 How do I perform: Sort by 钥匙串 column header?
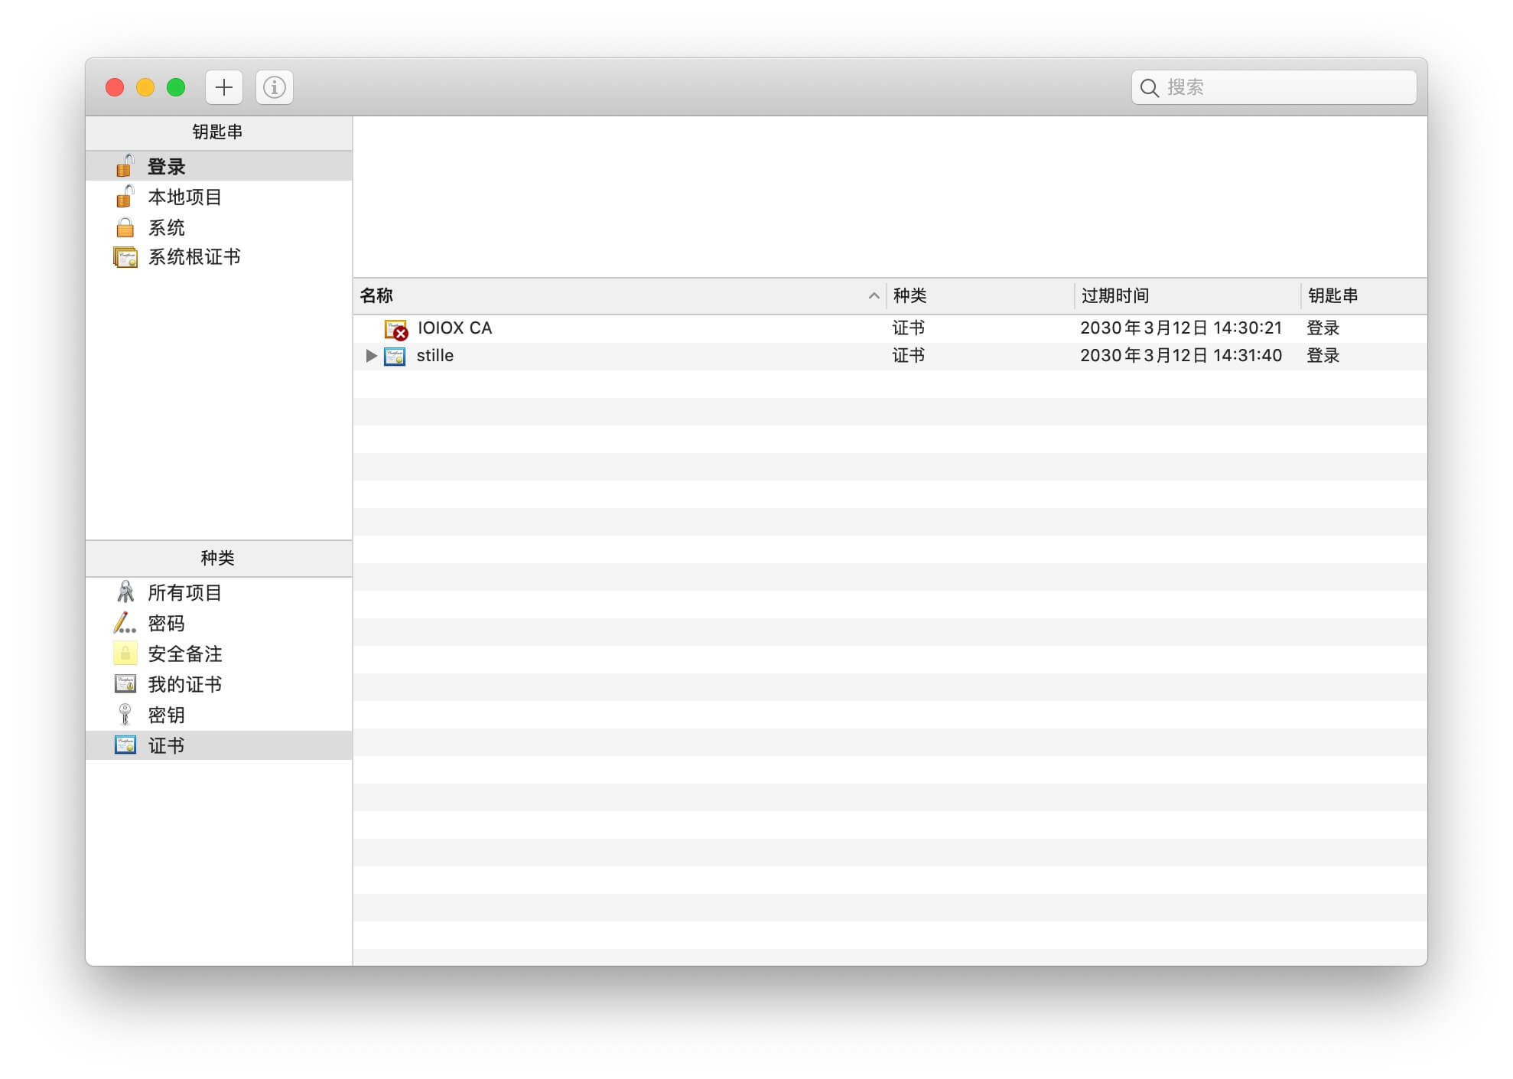click(x=1332, y=295)
